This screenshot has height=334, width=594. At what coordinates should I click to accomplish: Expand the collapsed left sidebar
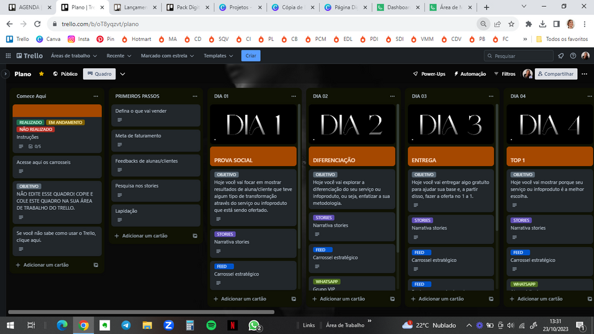tap(5, 74)
